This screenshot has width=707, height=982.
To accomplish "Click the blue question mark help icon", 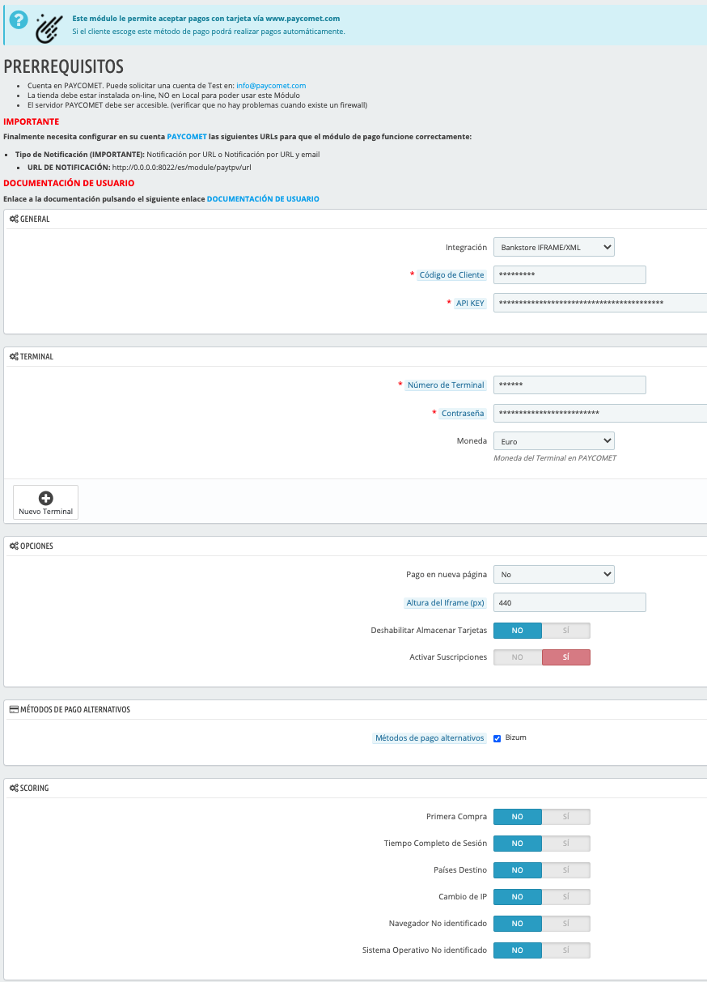I will [18, 21].
